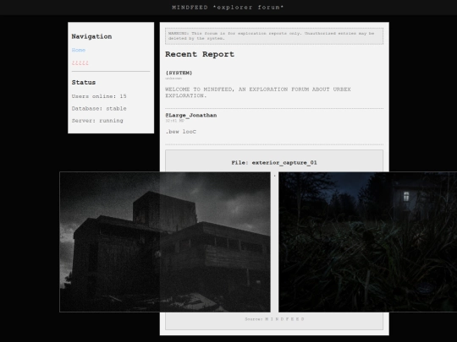
Task: Select the 'Database: stable' status line
Action: click(99, 108)
